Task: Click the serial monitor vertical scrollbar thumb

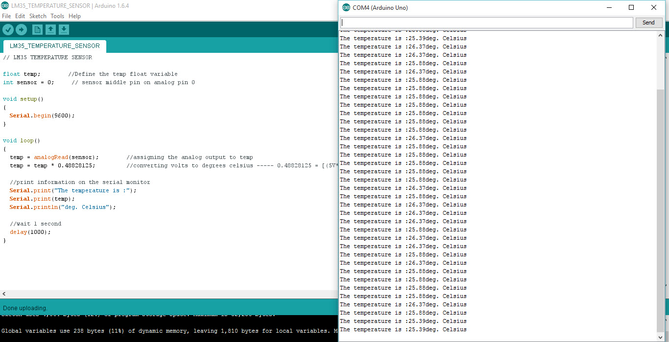Action: [660, 210]
